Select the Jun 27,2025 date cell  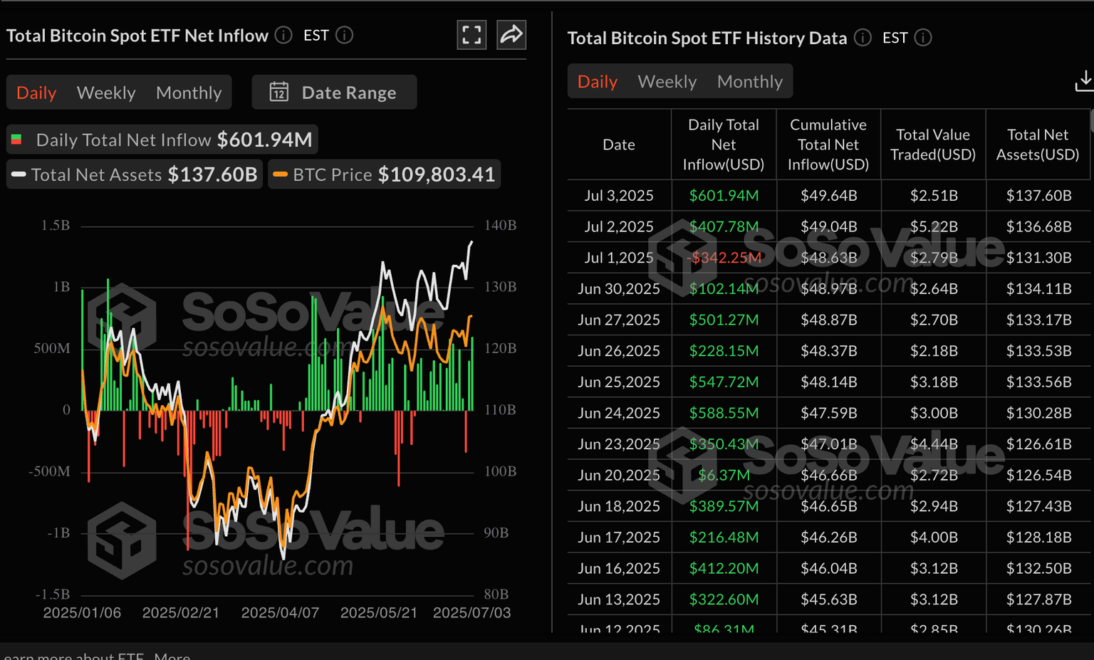[x=619, y=320]
